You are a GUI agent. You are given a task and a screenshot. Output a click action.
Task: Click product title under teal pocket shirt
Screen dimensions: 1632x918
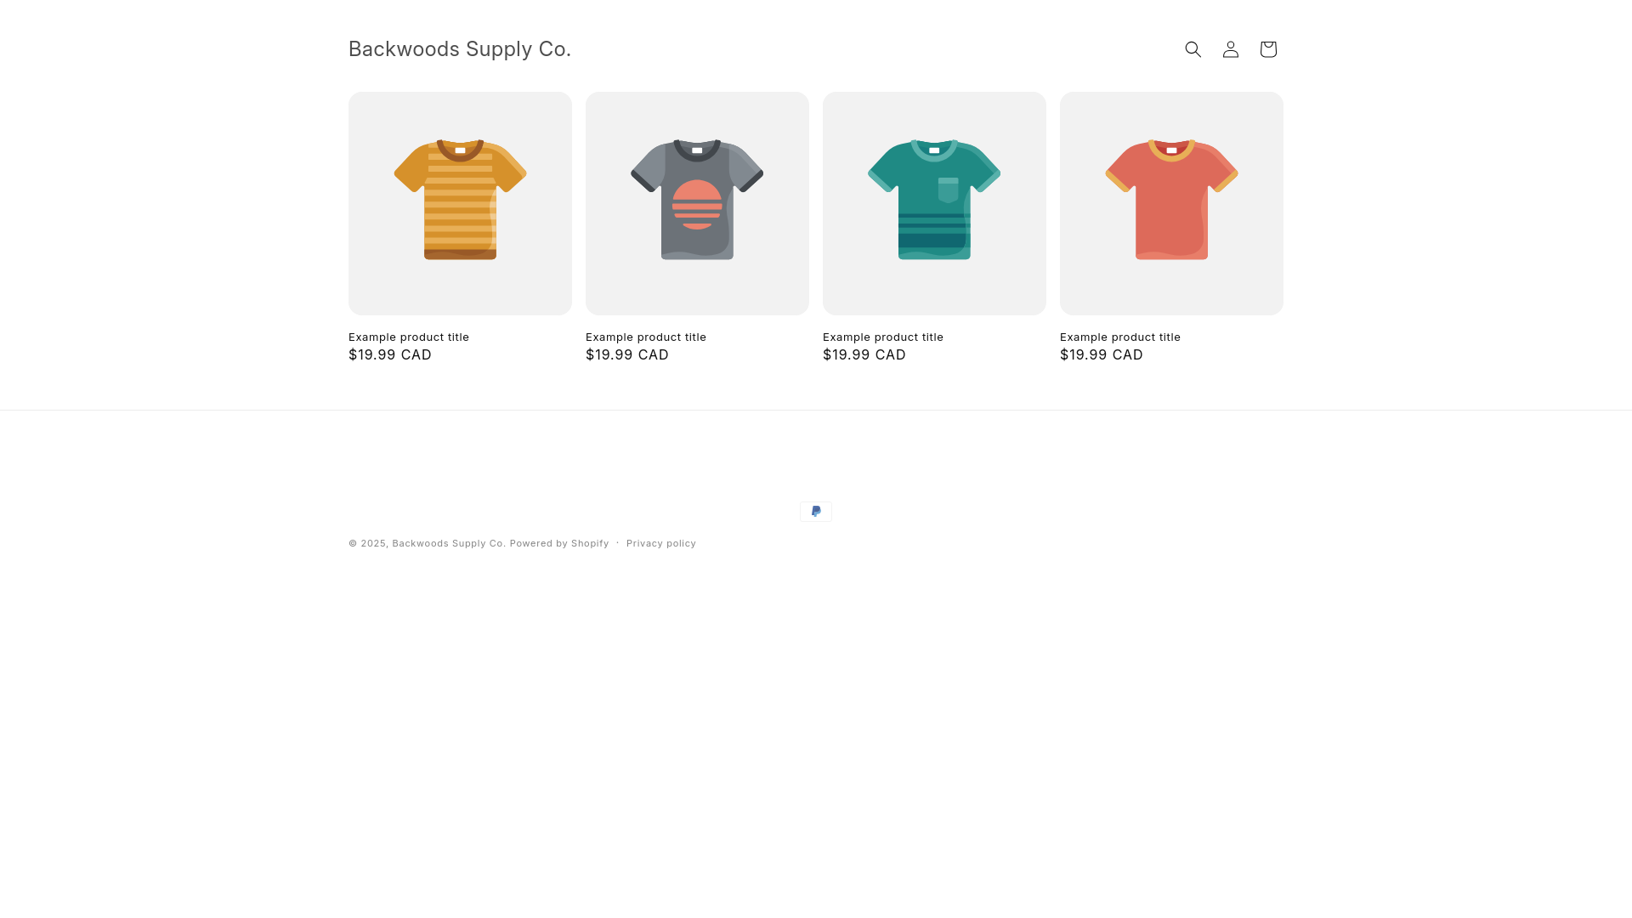point(883,337)
